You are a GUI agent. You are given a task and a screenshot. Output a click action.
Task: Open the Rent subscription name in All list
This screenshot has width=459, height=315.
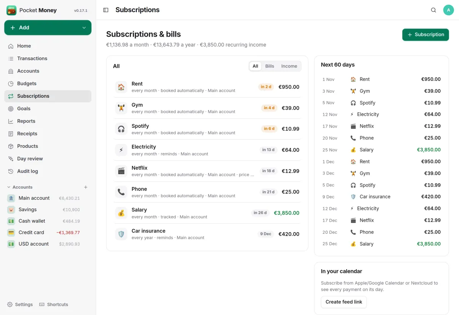click(x=137, y=84)
